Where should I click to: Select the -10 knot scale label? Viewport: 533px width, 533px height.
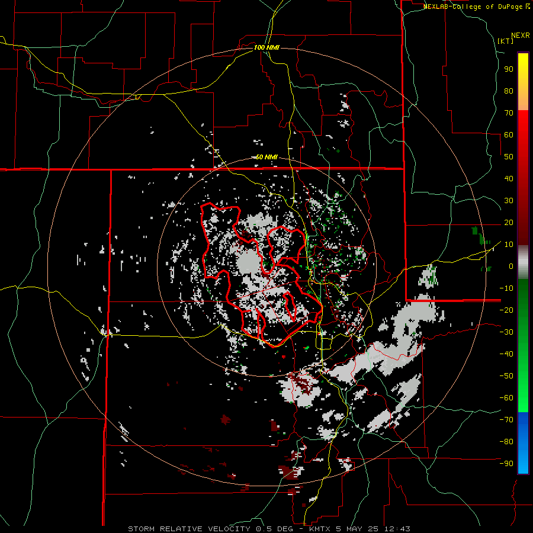click(506, 288)
